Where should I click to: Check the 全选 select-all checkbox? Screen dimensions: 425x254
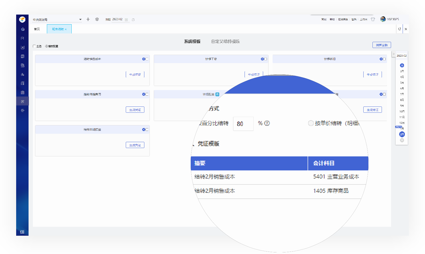(x=34, y=46)
